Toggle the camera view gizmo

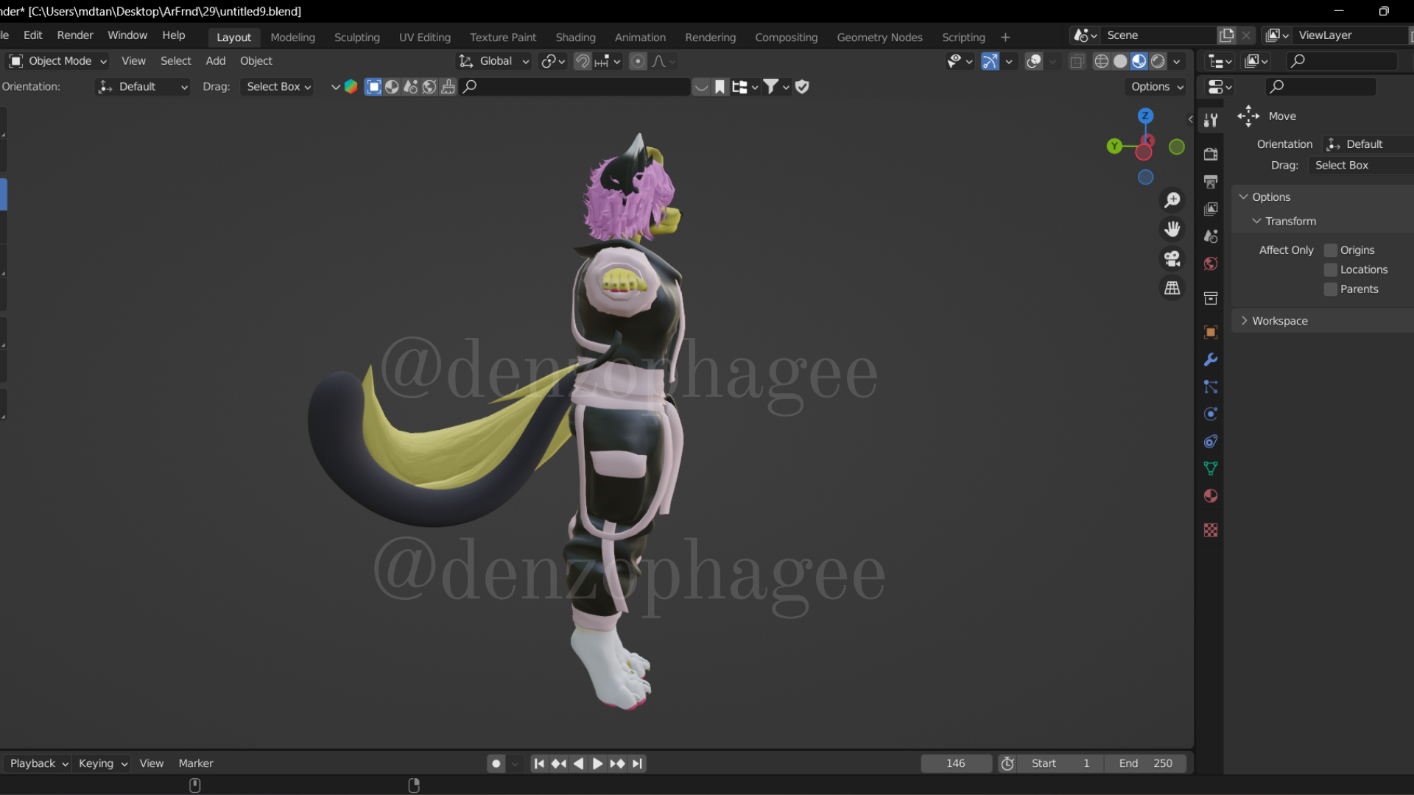[x=1172, y=259]
